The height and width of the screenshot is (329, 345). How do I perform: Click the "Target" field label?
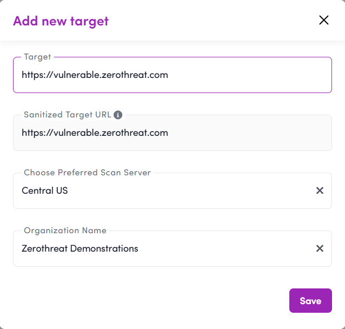click(x=37, y=57)
